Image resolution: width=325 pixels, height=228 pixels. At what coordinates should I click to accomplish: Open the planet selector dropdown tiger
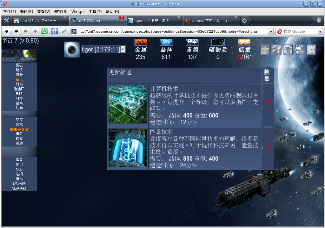103,49
